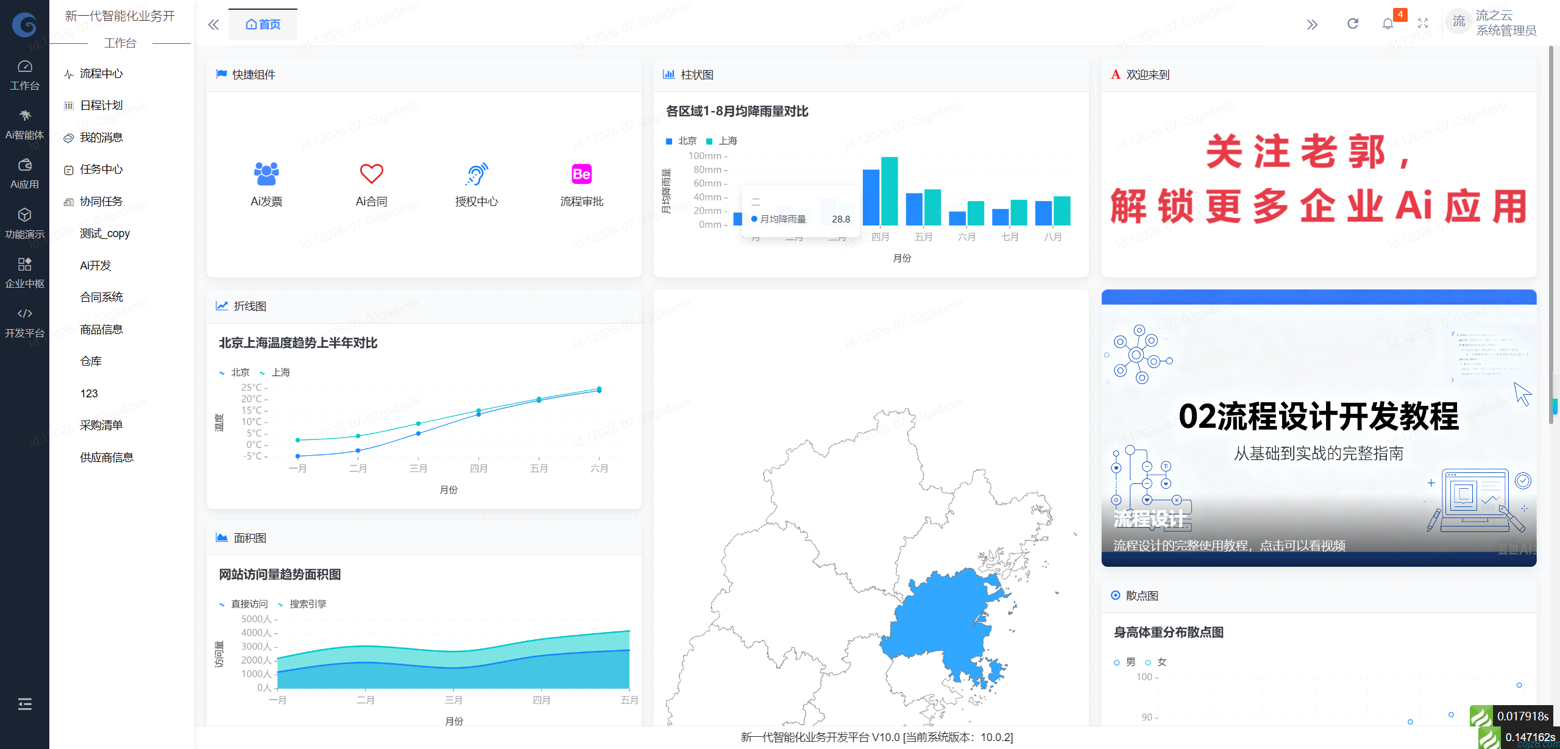Screen dimensions: 1560x749
Task: Open 我的消息 menu item
Action: click(x=101, y=138)
